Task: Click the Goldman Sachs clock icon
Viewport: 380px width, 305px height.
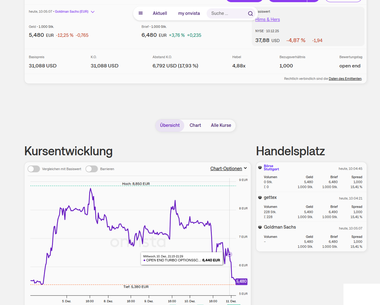Action: [x=260, y=227]
